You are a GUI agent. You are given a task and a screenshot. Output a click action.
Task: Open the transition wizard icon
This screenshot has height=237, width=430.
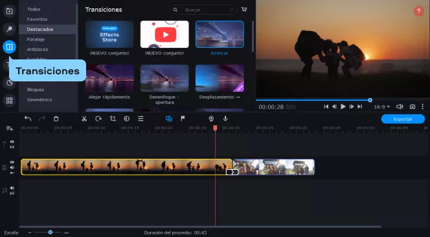[169, 119]
